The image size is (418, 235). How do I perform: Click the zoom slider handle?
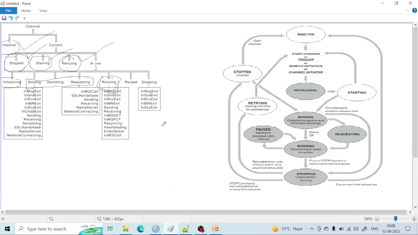click(395, 219)
